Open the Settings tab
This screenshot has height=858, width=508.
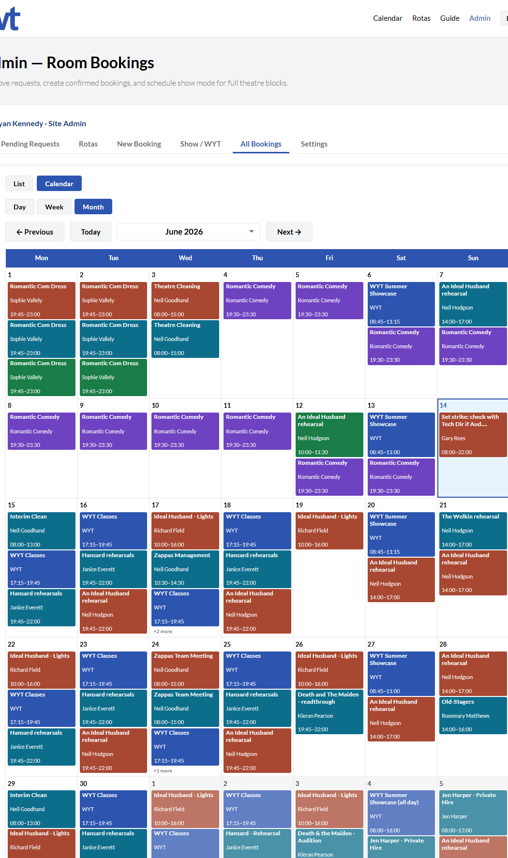point(314,144)
